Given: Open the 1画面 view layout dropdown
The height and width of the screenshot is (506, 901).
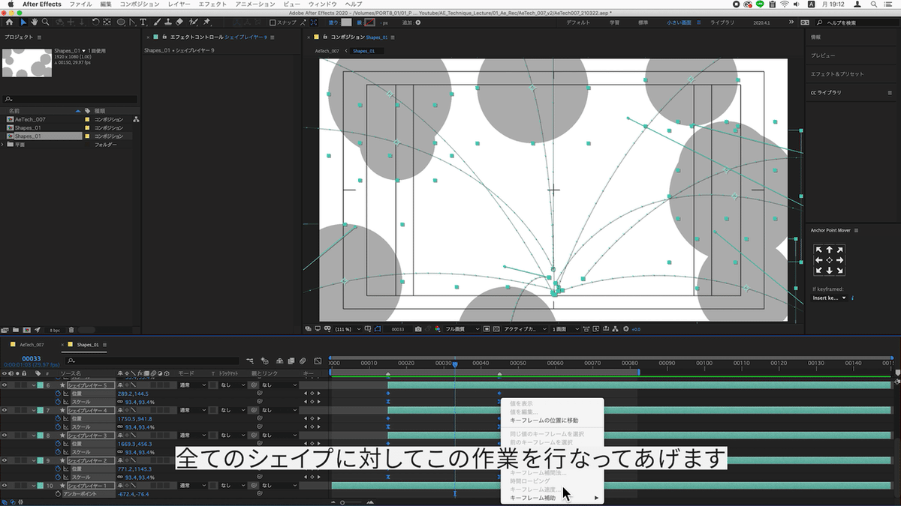Looking at the screenshot, I should tap(565, 328).
